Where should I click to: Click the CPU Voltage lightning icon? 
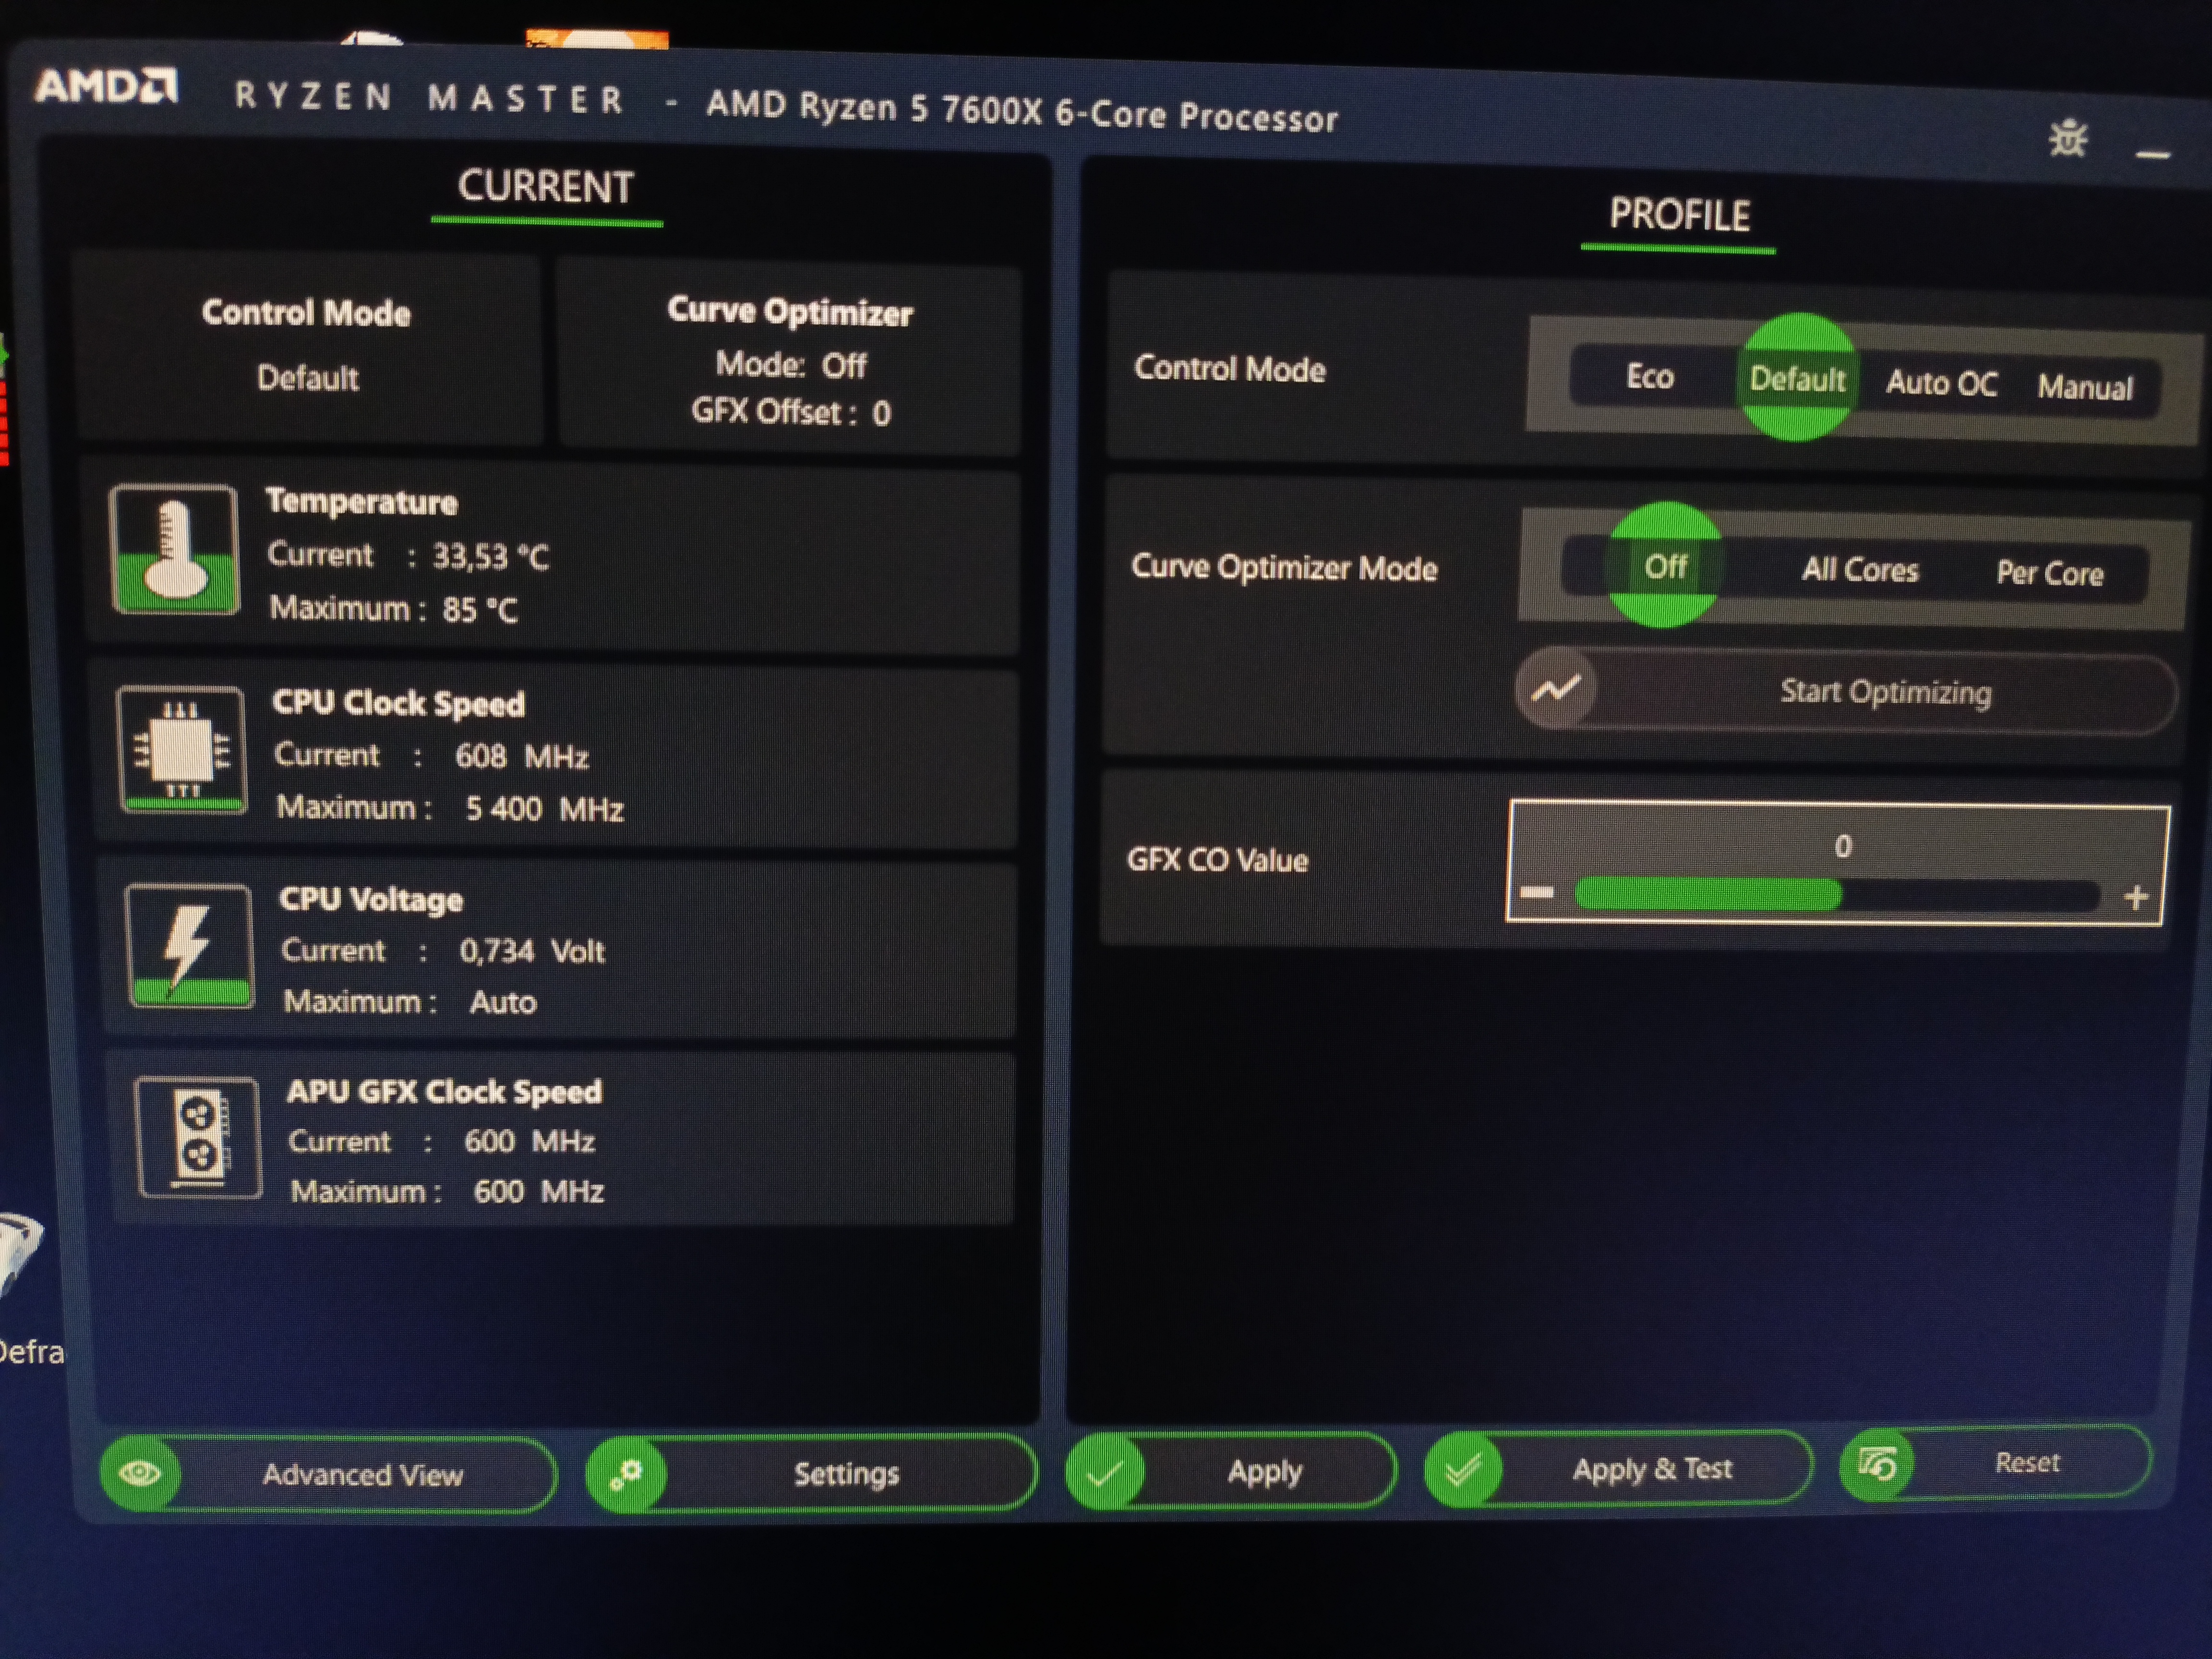pyautogui.click(x=189, y=946)
